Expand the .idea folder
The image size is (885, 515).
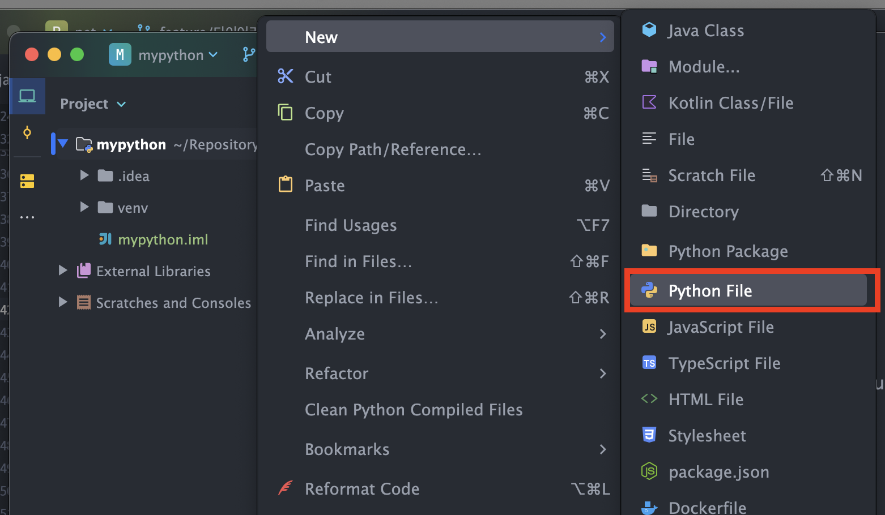tap(84, 175)
